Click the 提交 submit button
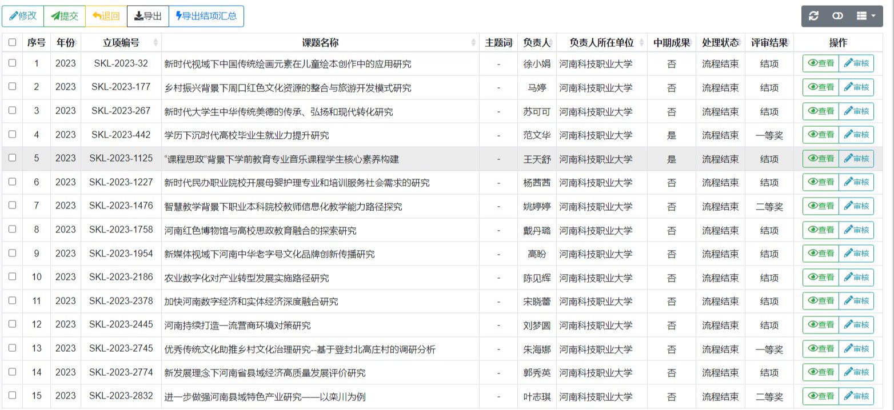 point(65,16)
